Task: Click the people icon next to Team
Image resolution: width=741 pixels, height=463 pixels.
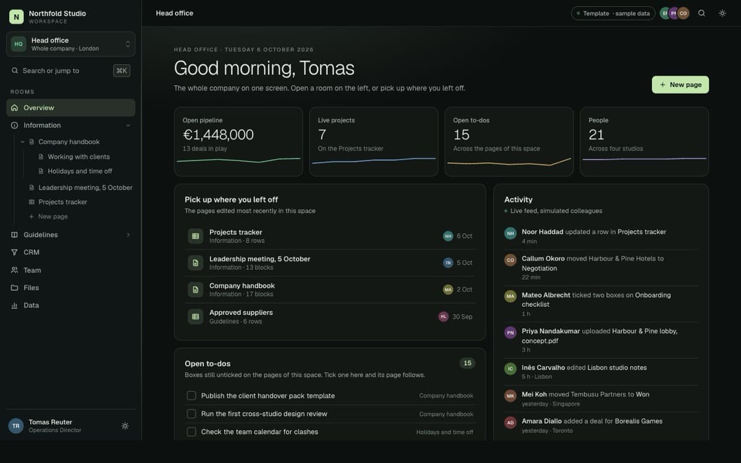Action: 14,270
